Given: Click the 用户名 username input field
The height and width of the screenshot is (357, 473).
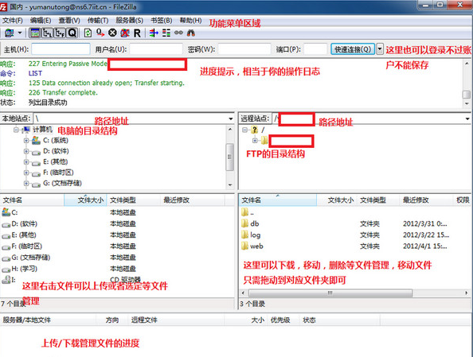Looking at the screenshot, I should pos(156,49).
